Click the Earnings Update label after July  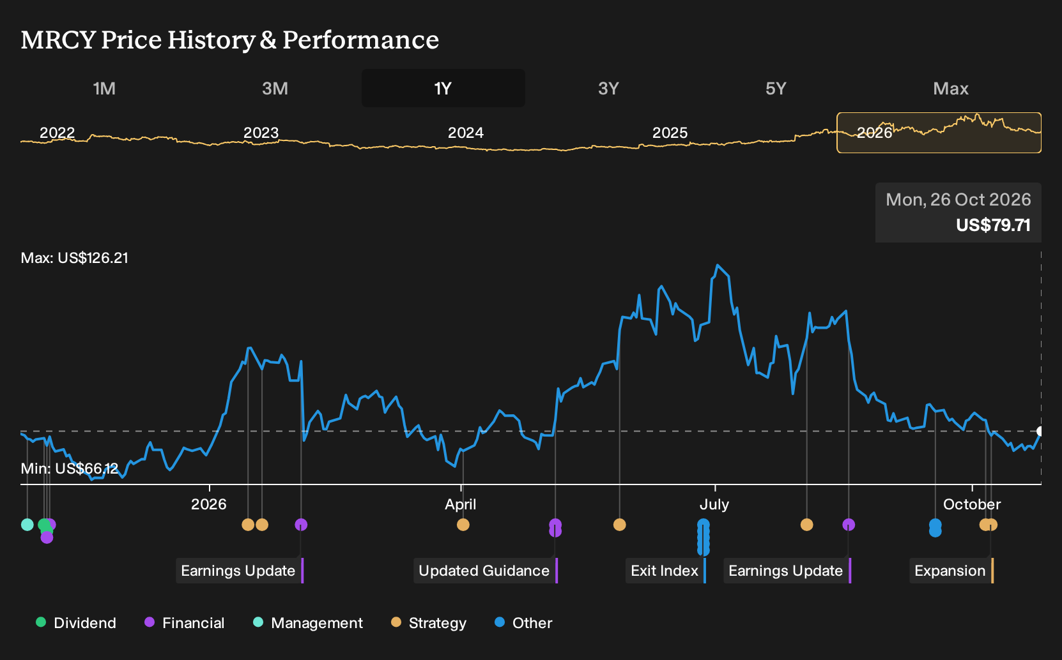(787, 571)
